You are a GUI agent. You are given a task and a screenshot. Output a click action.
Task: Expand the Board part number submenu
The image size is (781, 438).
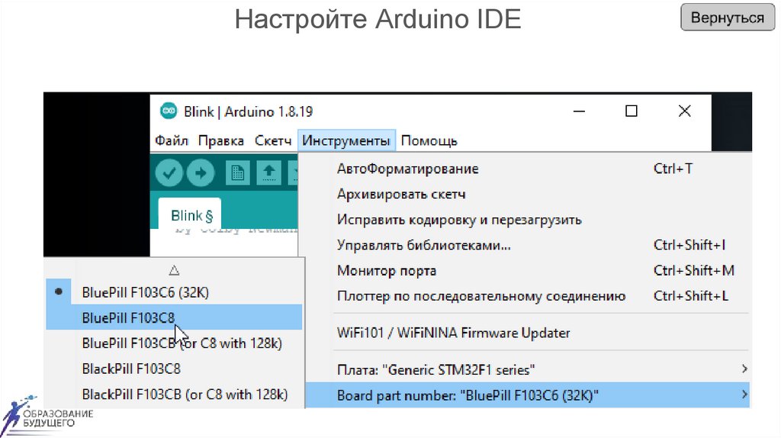point(528,395)
